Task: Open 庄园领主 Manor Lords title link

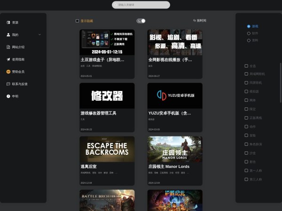Action: click(x=168, y=166)
